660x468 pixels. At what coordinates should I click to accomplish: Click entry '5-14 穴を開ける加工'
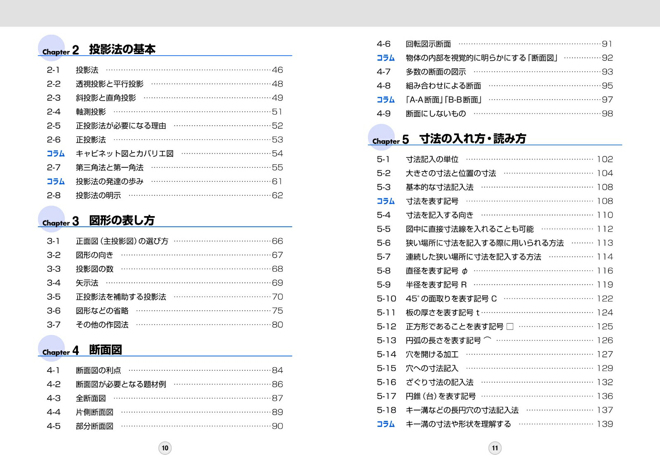[495, 355]
